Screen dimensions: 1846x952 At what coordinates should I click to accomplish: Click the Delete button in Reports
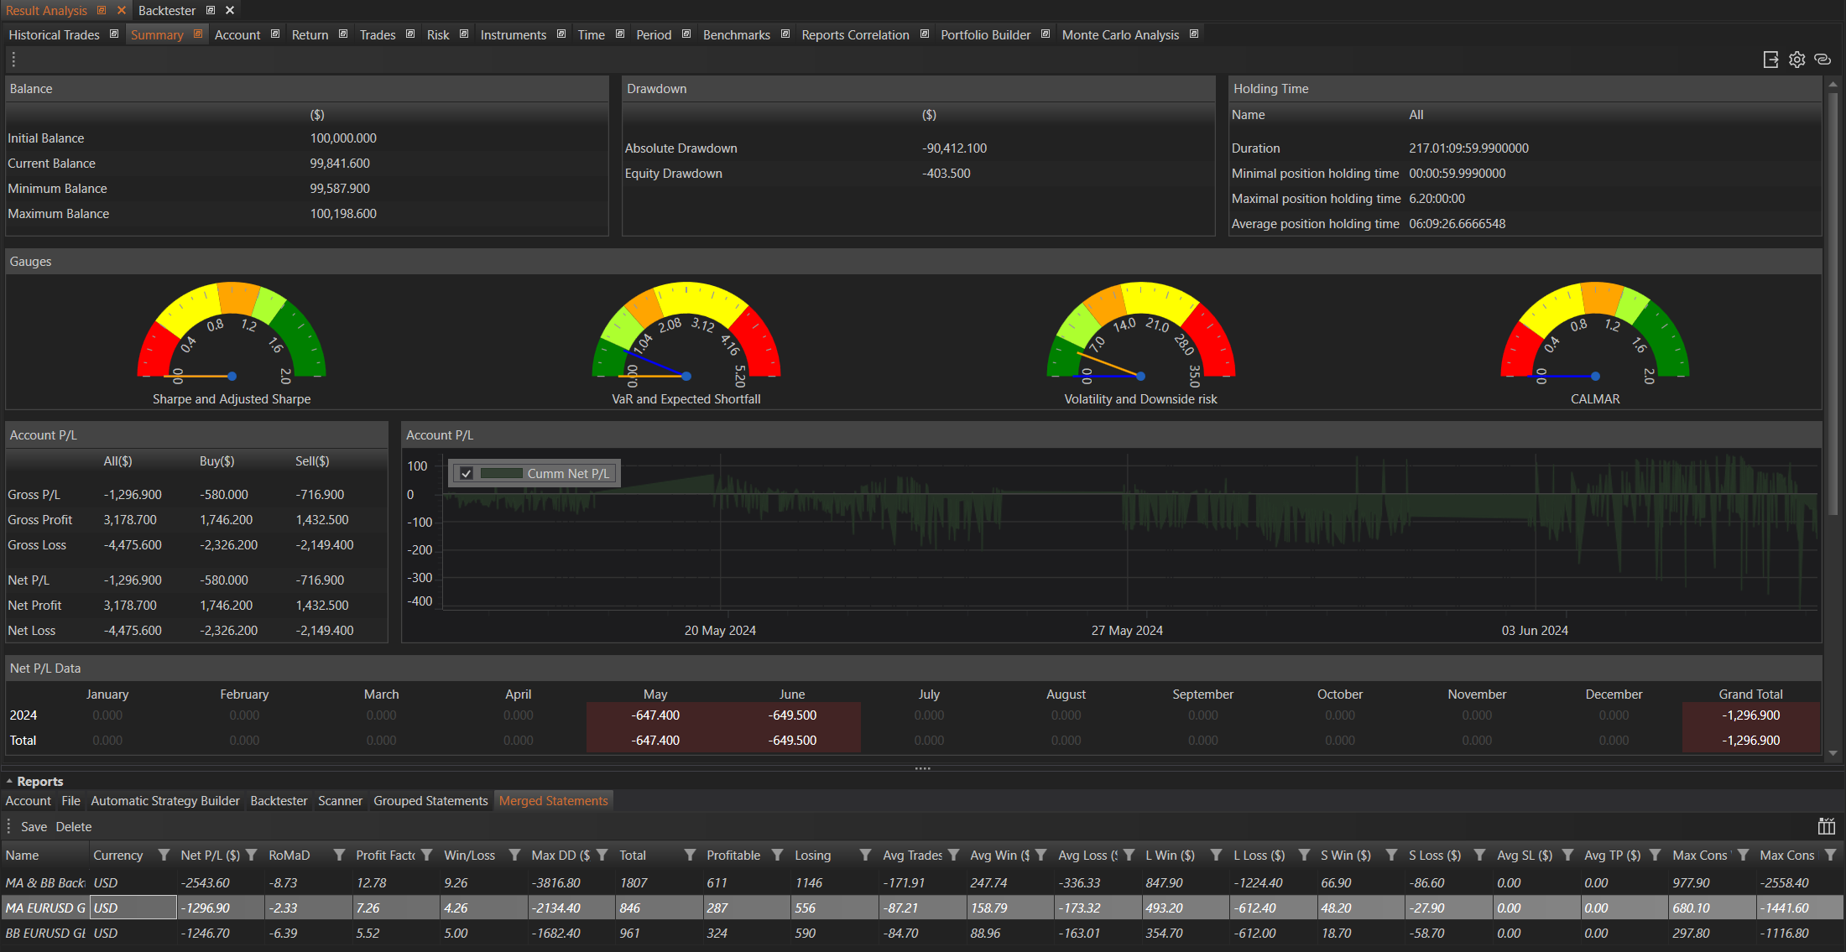point(74,826)
